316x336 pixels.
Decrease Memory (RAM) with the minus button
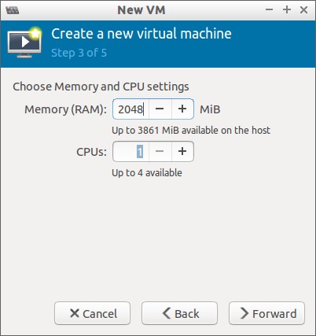point(160,109)
